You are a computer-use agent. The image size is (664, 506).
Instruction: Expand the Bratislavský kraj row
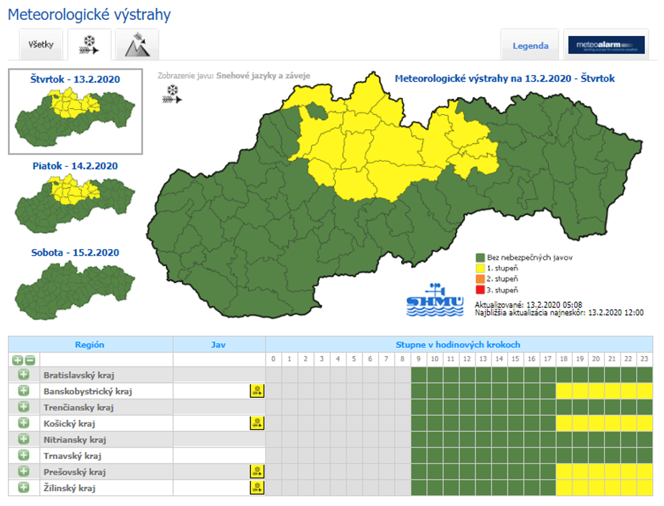24,375
